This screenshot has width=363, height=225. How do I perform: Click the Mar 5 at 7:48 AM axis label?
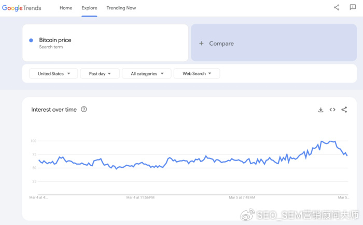tap(242, 197)
